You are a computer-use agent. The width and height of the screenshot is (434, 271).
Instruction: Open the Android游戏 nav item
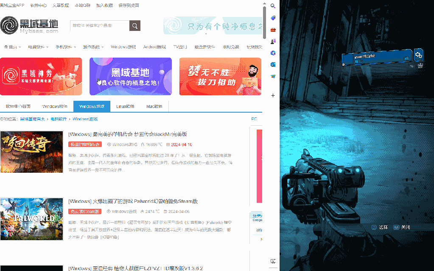pos(154,47)
